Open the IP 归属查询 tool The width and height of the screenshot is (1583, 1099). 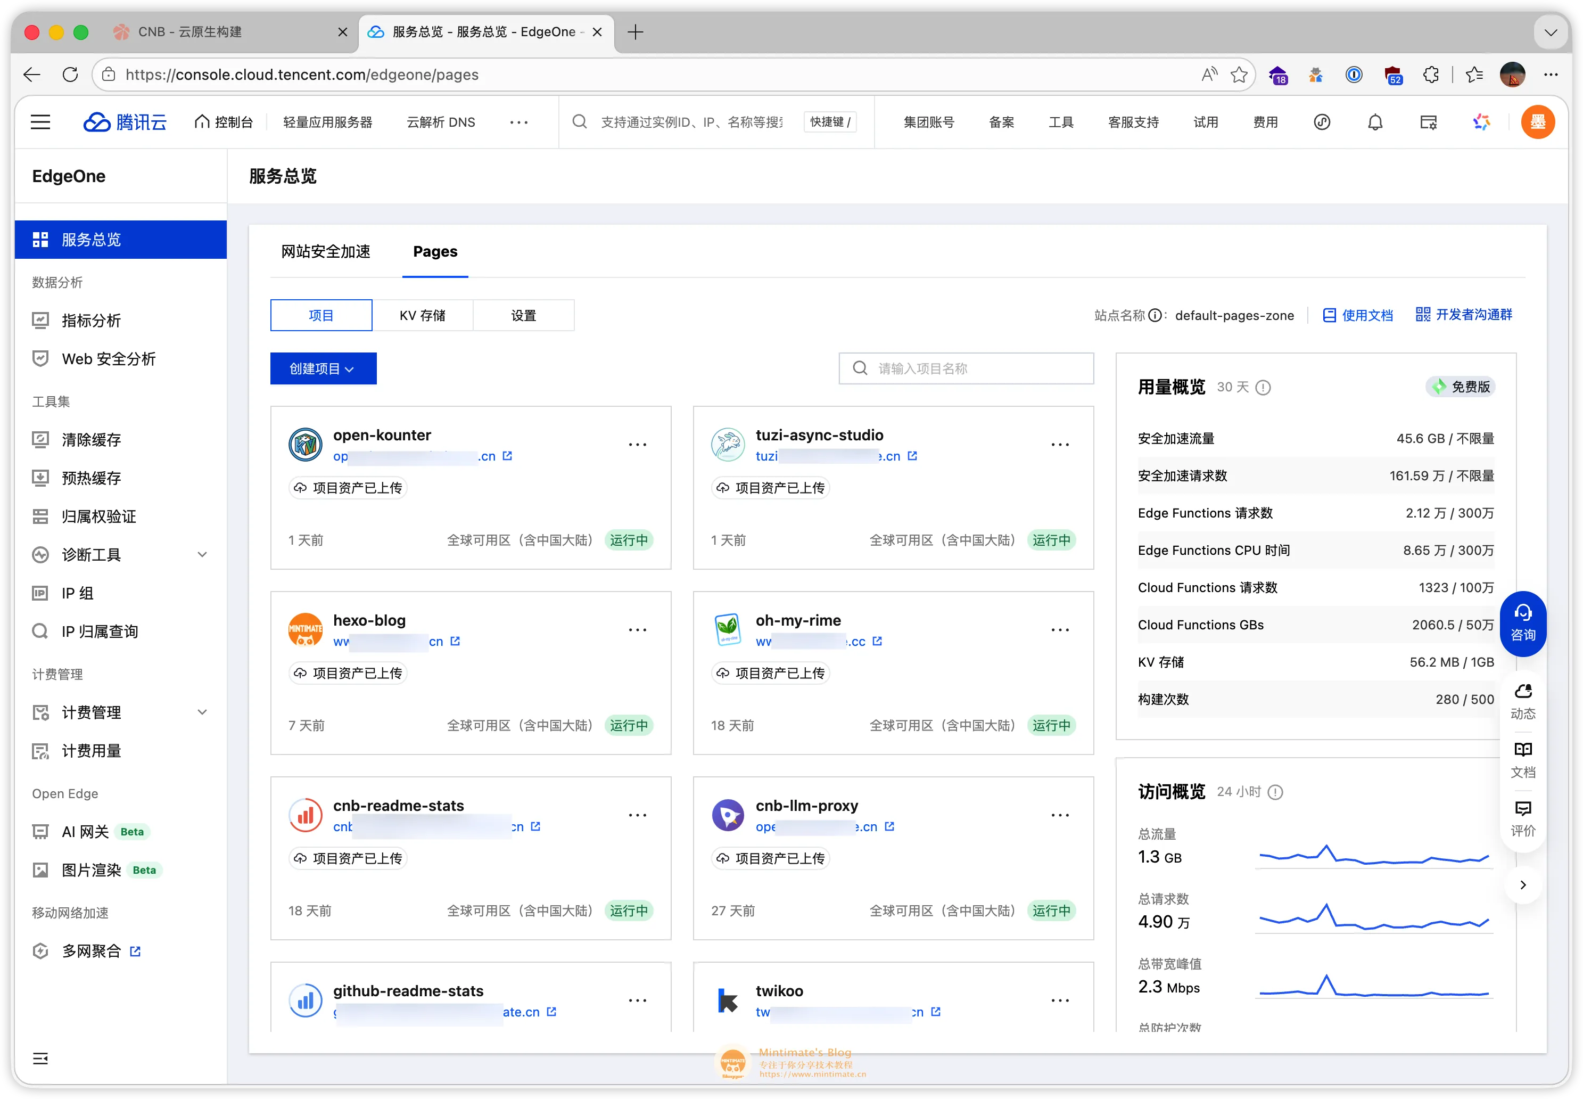(x=99, y=631)
